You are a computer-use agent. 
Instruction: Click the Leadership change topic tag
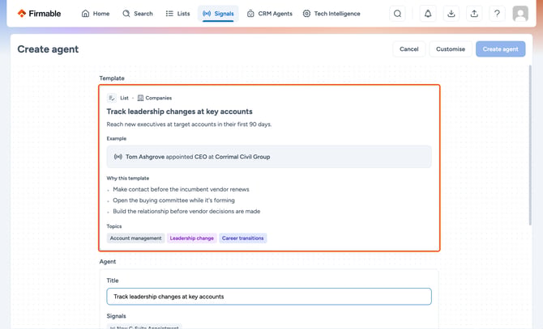coord(192,238)
